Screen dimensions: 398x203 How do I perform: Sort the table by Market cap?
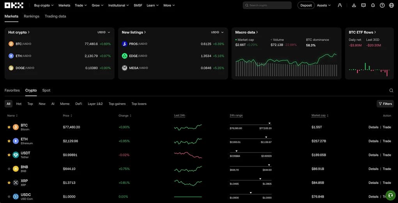(320, 116)
